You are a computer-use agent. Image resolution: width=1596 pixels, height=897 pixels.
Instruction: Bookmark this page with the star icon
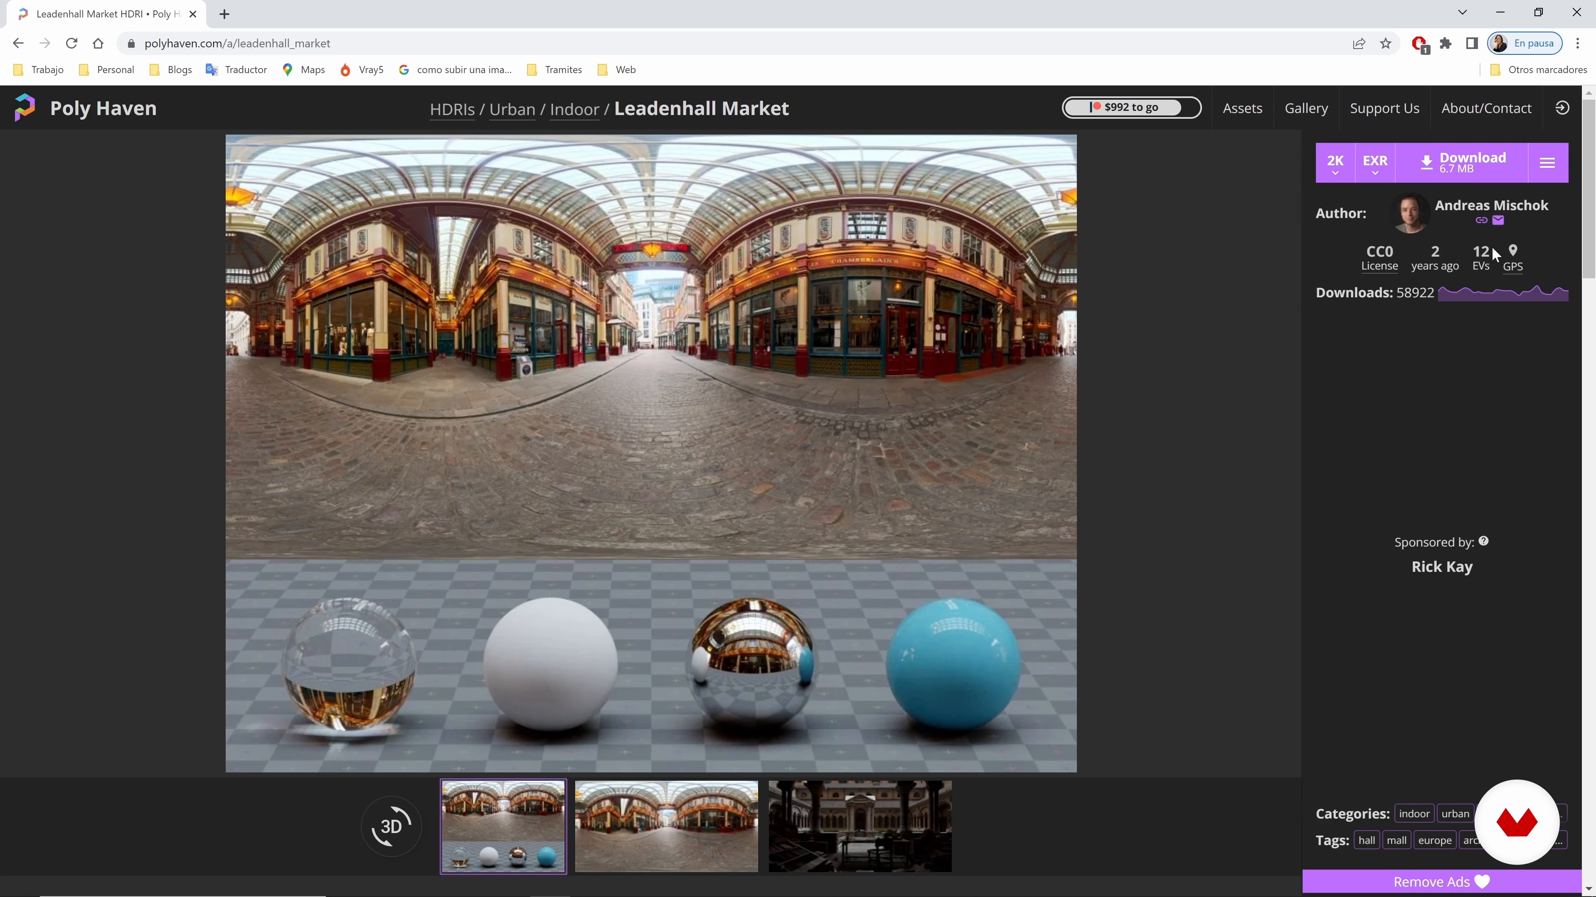(x=1386, y=43)
